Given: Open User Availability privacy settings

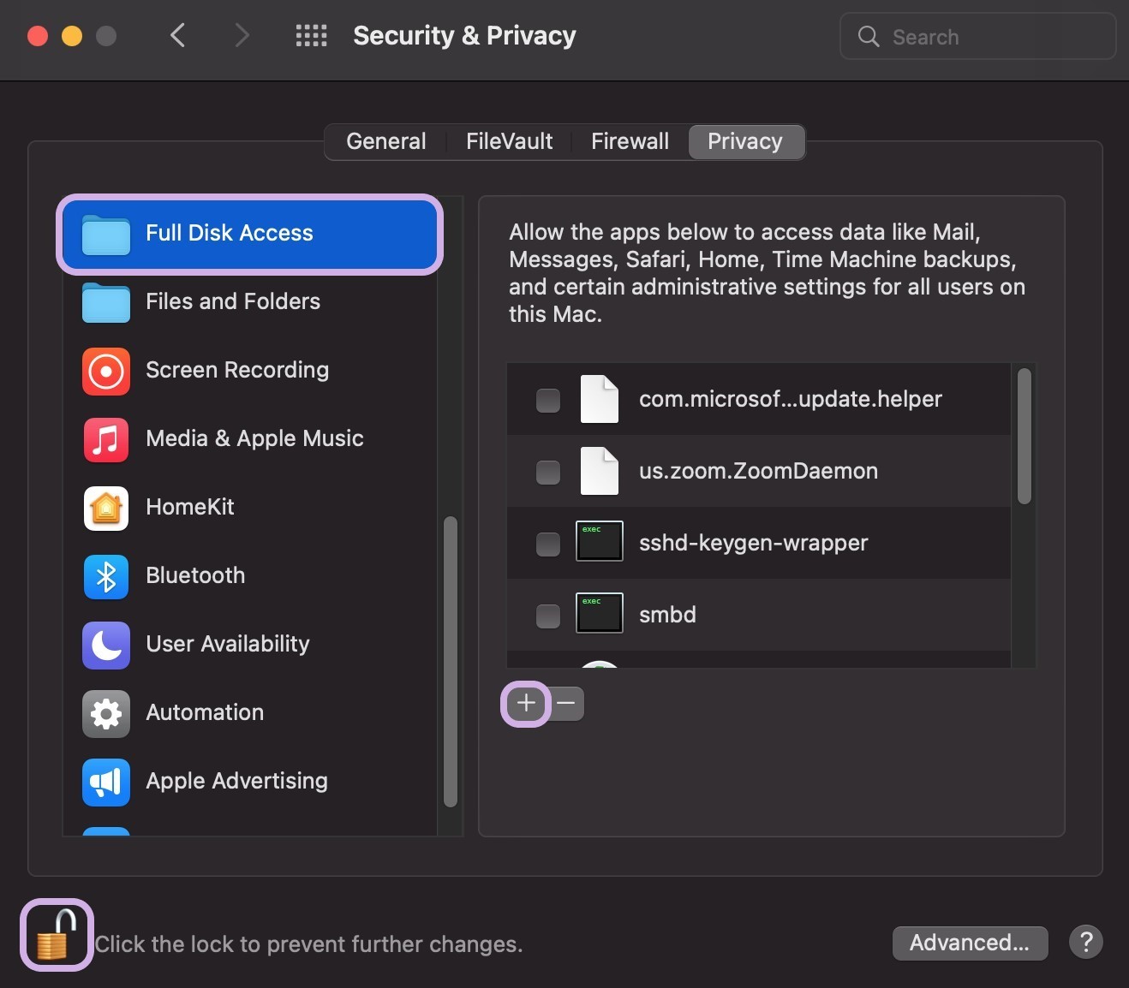Looking at the screenshot, I should tap(227, 644).
